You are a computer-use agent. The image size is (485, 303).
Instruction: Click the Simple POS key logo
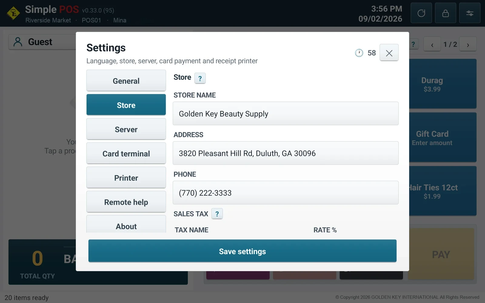(13, 13)
